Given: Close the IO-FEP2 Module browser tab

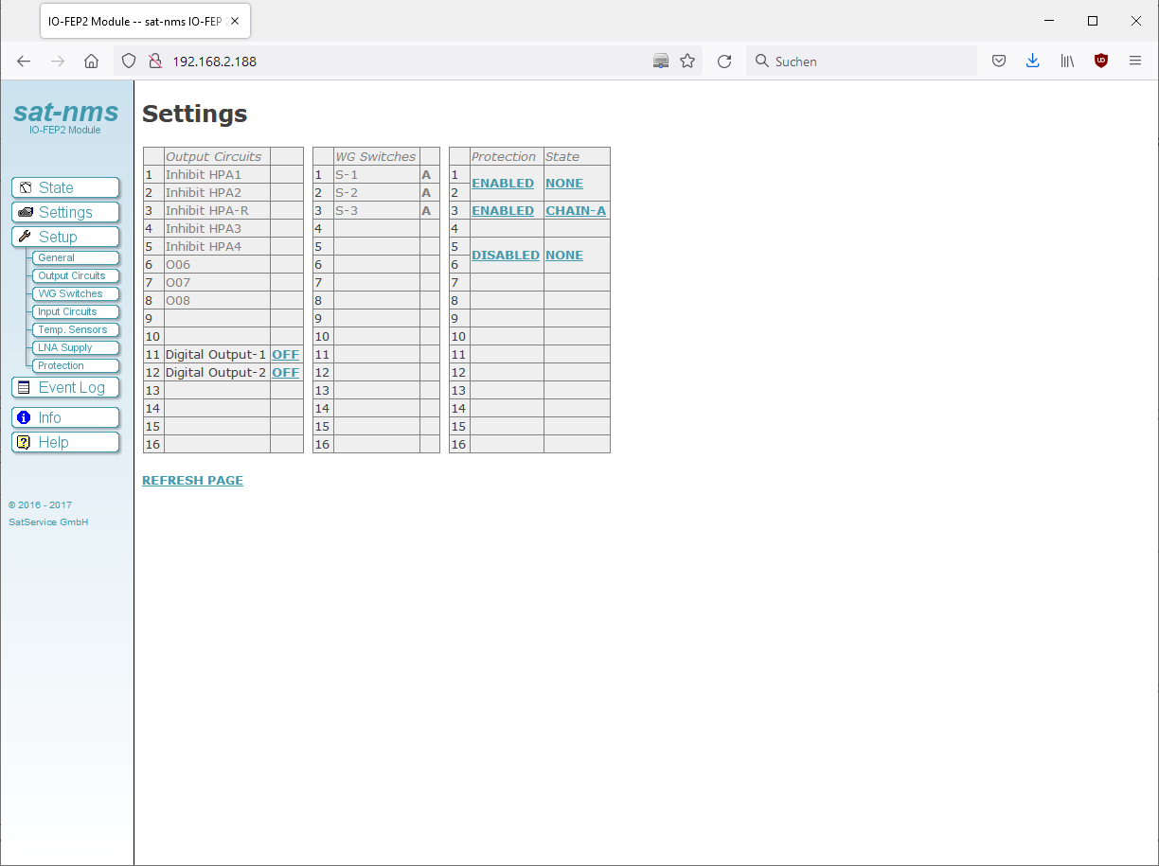Looking at the screenshot, I should click(x=235, y=21).
